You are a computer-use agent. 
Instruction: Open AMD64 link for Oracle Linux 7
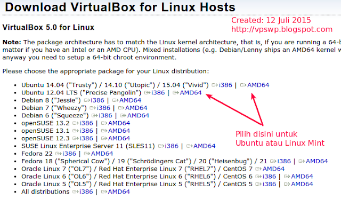tap(273, 169)
